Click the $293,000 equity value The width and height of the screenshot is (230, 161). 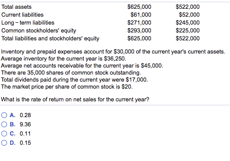click(x=139, y=31)
